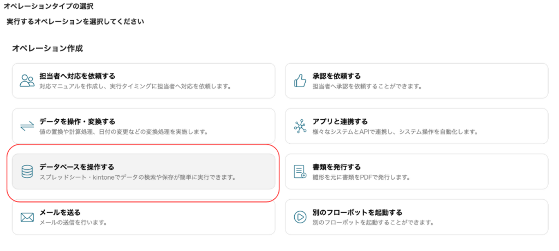Click the database cylinder icon
The height and width of the screenshot is (251, 559).
[27, 172]
